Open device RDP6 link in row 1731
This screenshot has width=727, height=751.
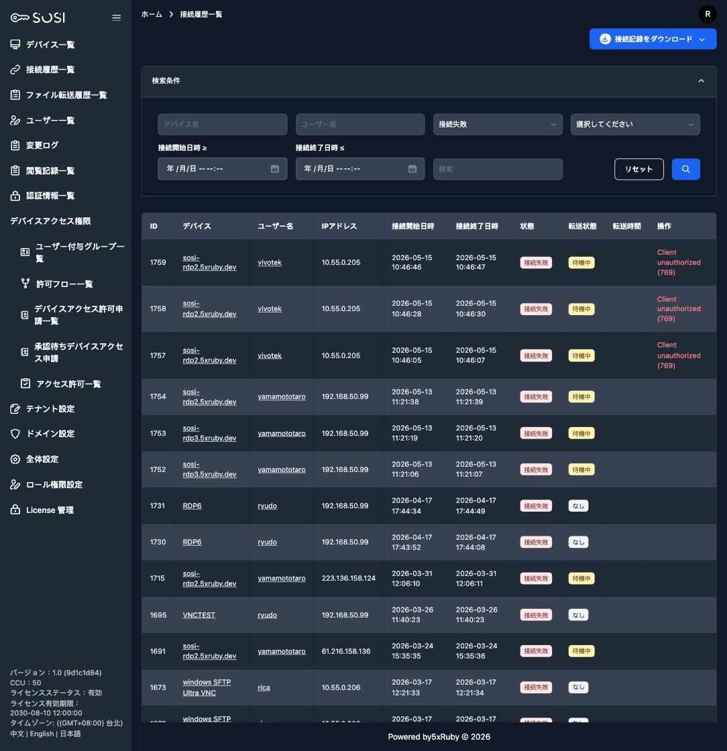[x=192, y=506]
